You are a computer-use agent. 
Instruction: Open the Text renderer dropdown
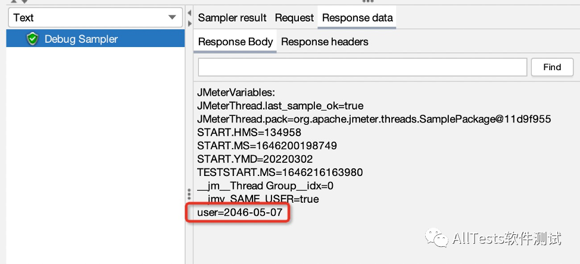95,17
